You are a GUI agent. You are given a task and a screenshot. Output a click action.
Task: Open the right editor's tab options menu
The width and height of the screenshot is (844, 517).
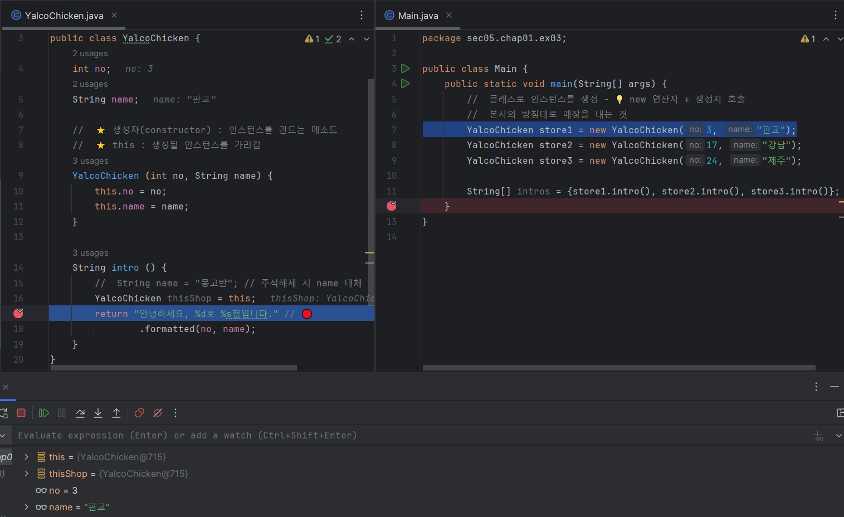(x=835, y=15)
